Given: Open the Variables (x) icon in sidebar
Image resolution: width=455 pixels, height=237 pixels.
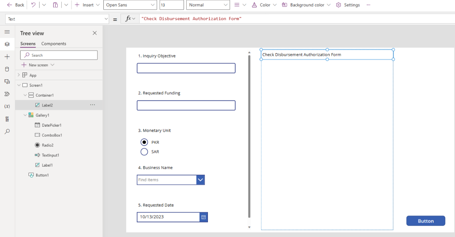Looking at the screenshot, I should (7, 106).
